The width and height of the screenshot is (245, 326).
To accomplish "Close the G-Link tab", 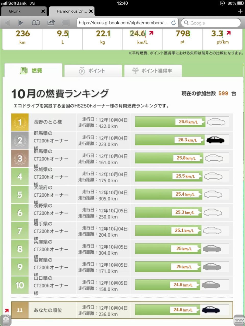I will point(43,11).
